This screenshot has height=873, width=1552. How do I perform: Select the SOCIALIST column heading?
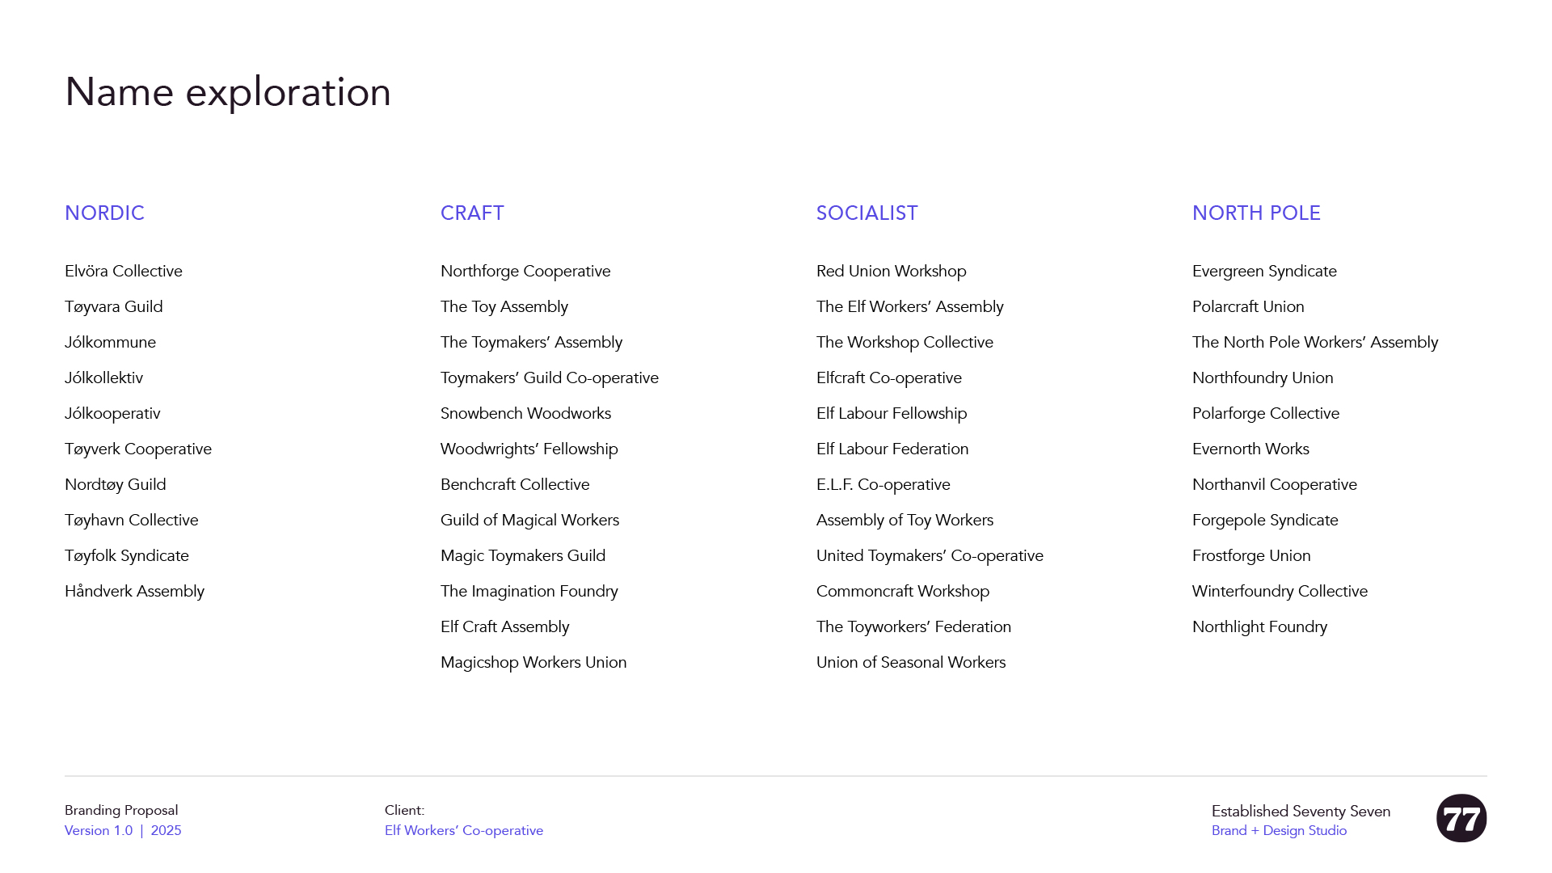coord(867,213)
